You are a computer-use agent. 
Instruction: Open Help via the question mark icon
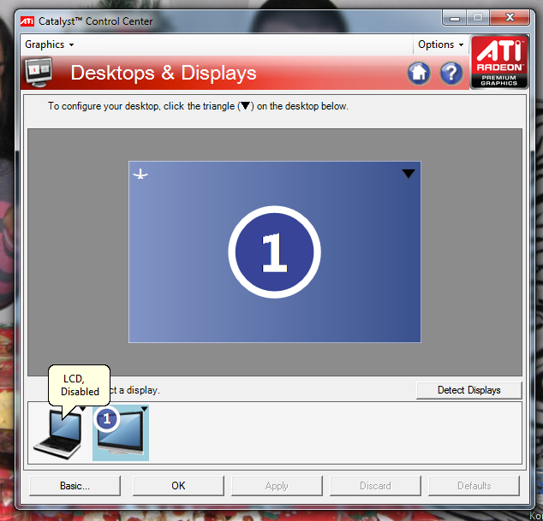pyautogui.click(x=451, y=74)
